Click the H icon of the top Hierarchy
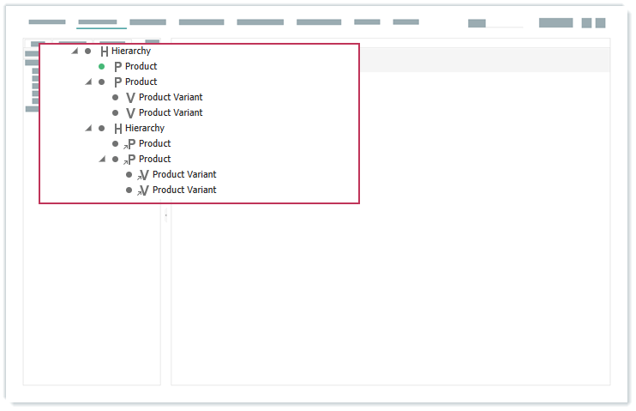Viewport: 636px width, 411px height. (104, 51)
